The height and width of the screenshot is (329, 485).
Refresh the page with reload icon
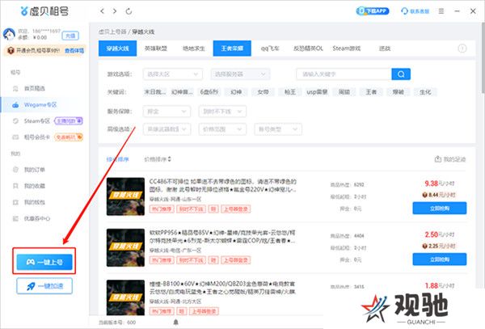(129, 11)
